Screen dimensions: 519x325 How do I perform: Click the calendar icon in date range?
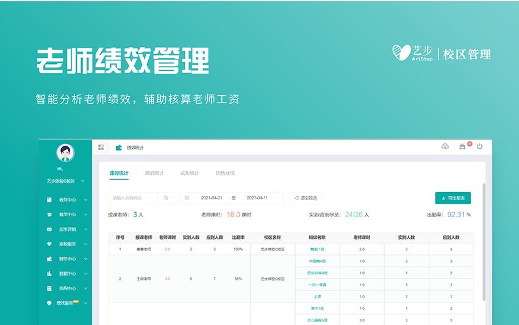click(187, 198)
